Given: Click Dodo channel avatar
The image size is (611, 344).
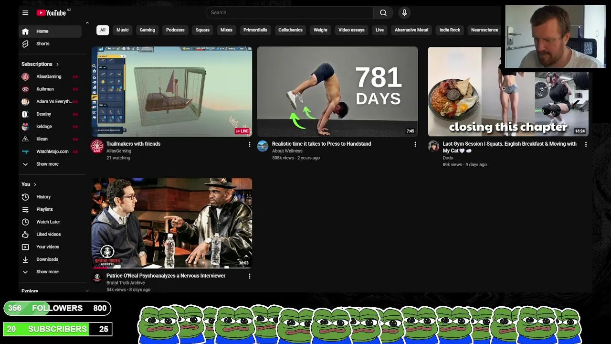Looking at the screenshot, I should tap(433, 146).
